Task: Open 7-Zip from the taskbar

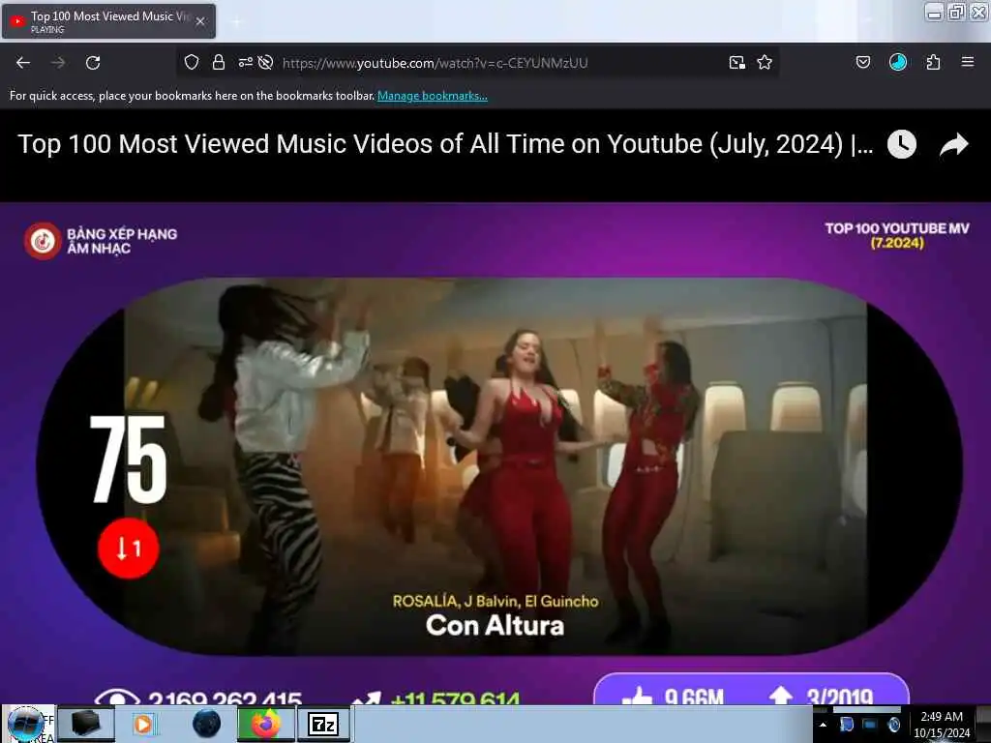Action: (x=323, y=724)
